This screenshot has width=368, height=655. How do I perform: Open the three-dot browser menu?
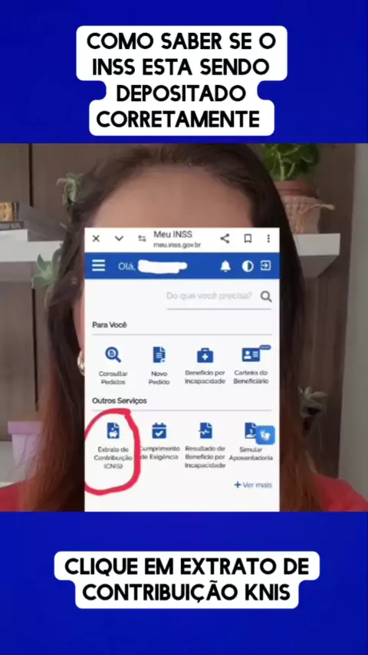(x=268, y=239)
